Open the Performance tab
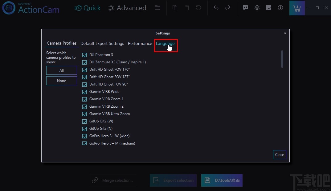 (140, 43)
